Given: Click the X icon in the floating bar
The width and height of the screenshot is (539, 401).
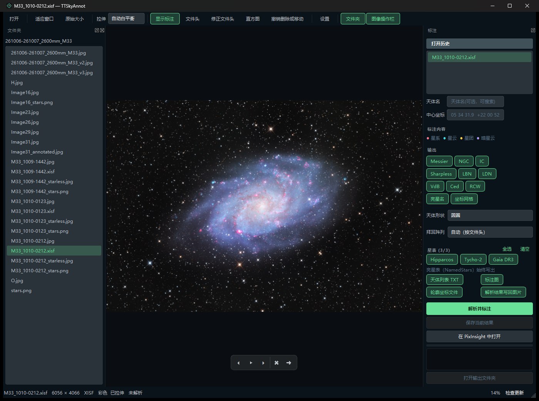Looking at the screenshot, I should tap(276, 363).
